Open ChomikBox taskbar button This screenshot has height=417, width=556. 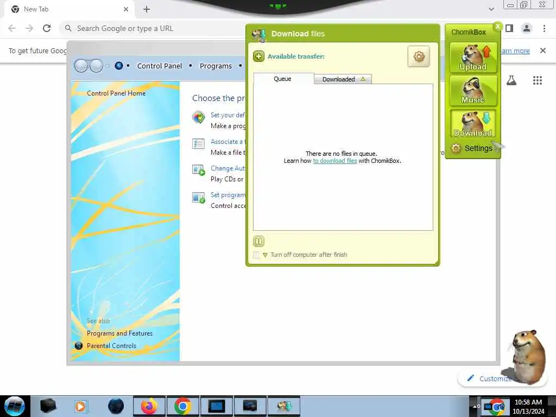pyautogui.click(x=284, y=406)
